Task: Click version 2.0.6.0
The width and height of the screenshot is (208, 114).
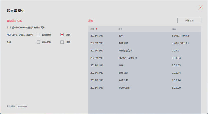Action: 176,51
